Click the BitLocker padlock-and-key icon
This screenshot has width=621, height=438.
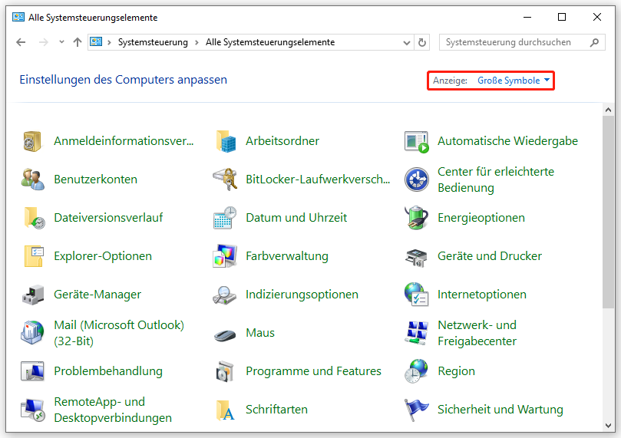point(225,179)
